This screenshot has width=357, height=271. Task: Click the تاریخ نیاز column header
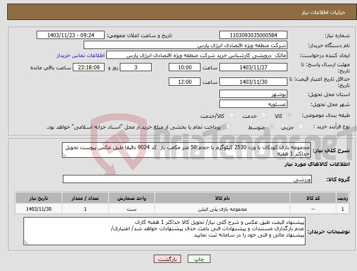coord(39,198)
